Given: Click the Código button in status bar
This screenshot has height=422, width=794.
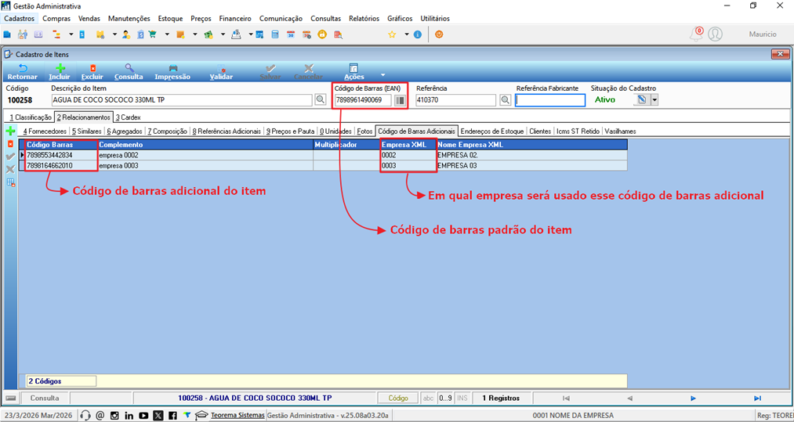Looking at the screenshot, I should point(398,399).
